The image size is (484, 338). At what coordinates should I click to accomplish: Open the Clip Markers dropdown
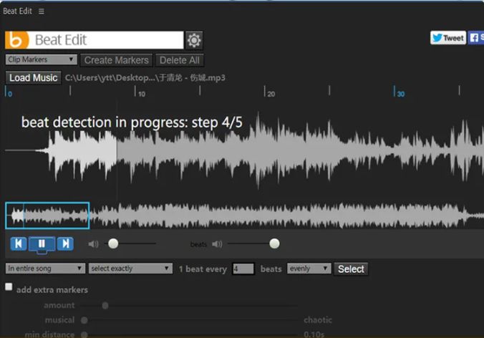(41, 59)
